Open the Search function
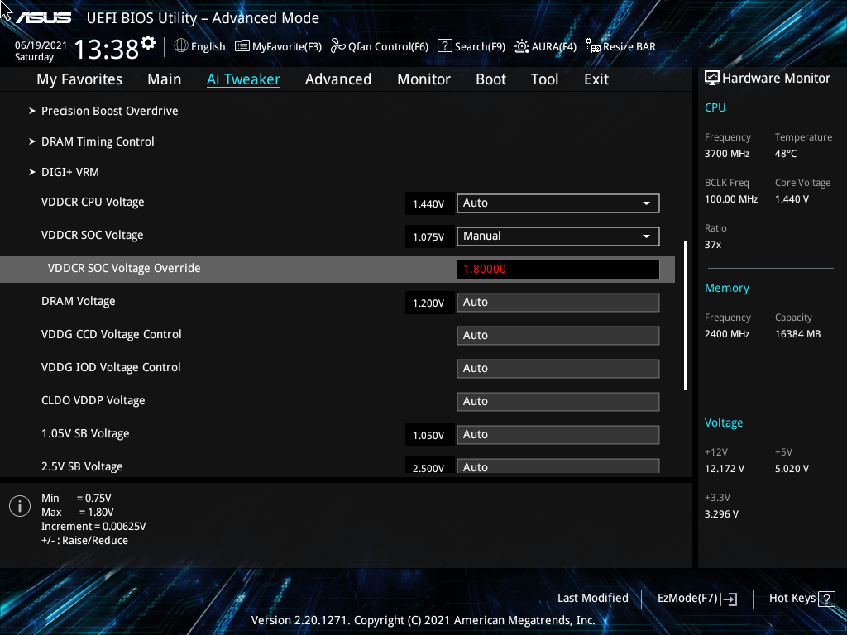Viewport: 847px width, 635px height. coord(471,46)
